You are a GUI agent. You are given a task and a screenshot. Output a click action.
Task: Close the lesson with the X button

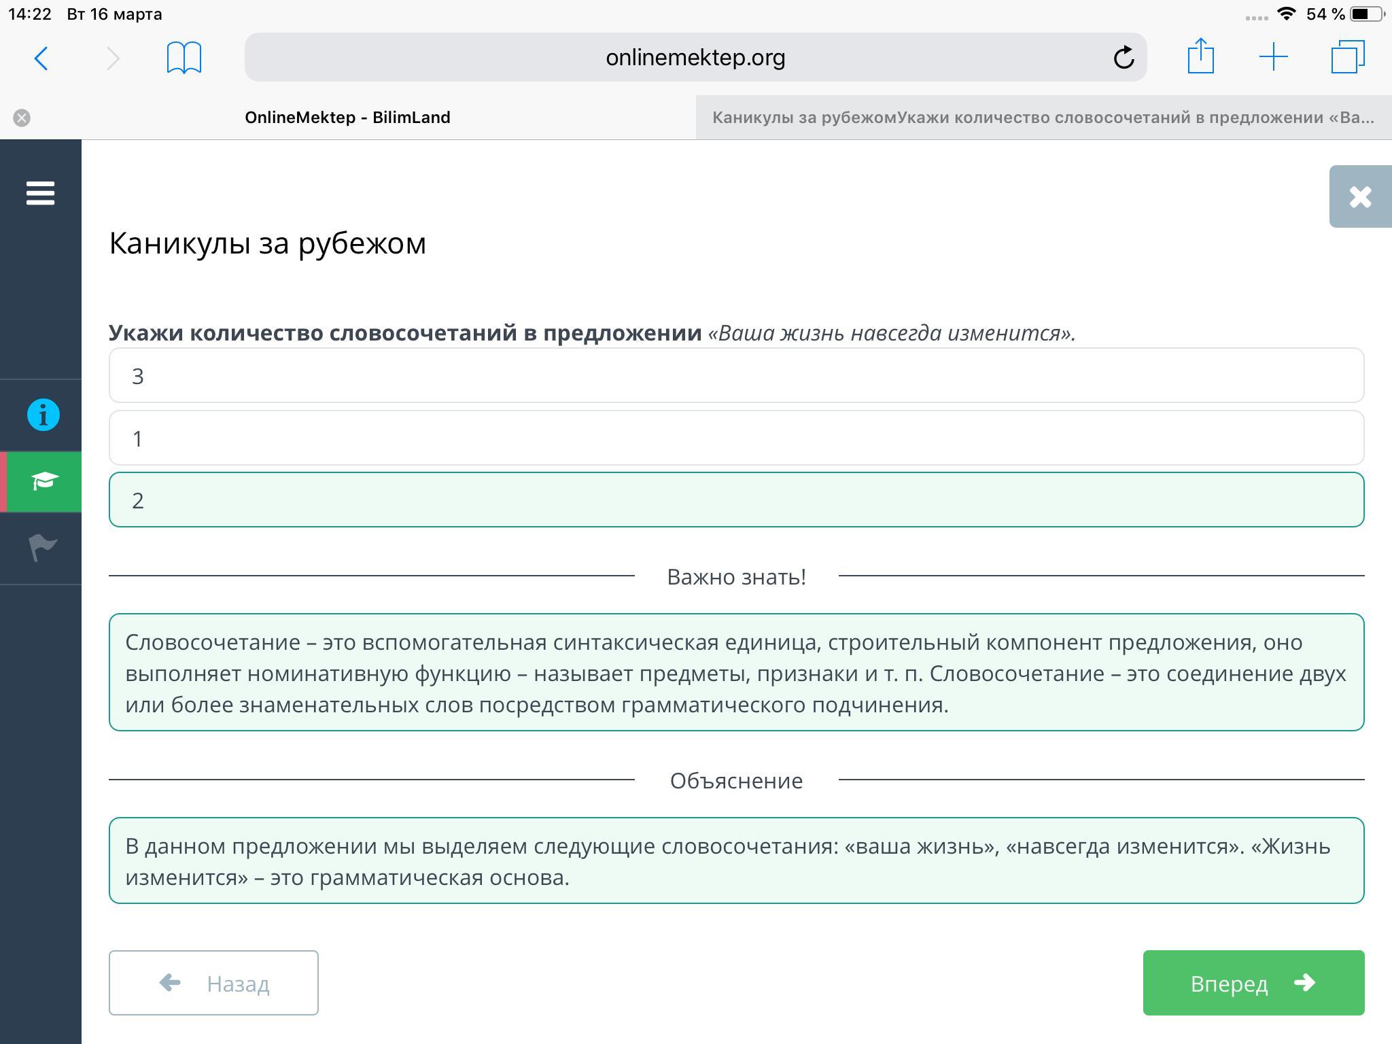[x=1360, y=196]
